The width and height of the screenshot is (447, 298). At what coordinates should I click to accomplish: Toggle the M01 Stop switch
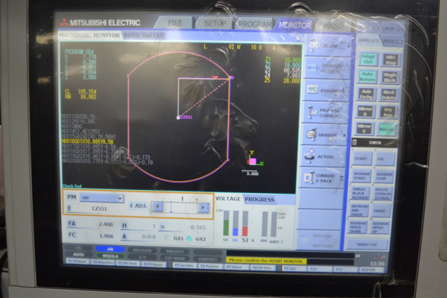point(390,60)
